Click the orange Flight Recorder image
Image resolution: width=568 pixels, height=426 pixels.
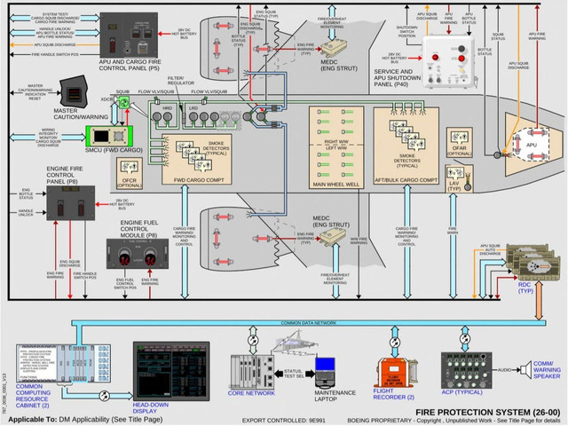pyautogui.click(x=395, y=373)
